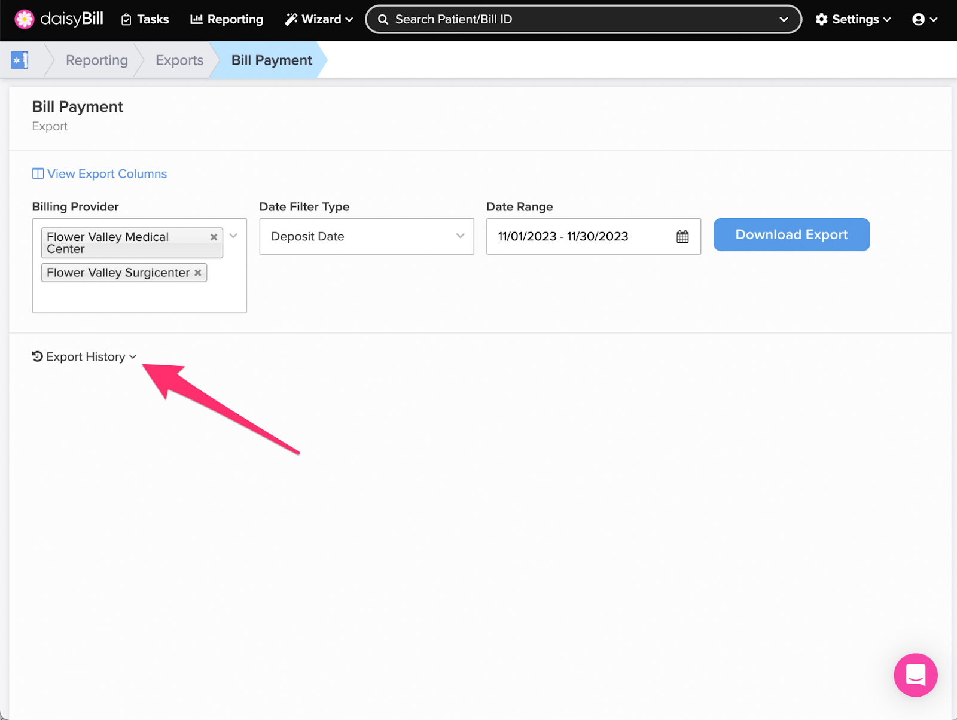
Task: Click inside the Billing Provider selection box
Action: click(x=139, y=266)
